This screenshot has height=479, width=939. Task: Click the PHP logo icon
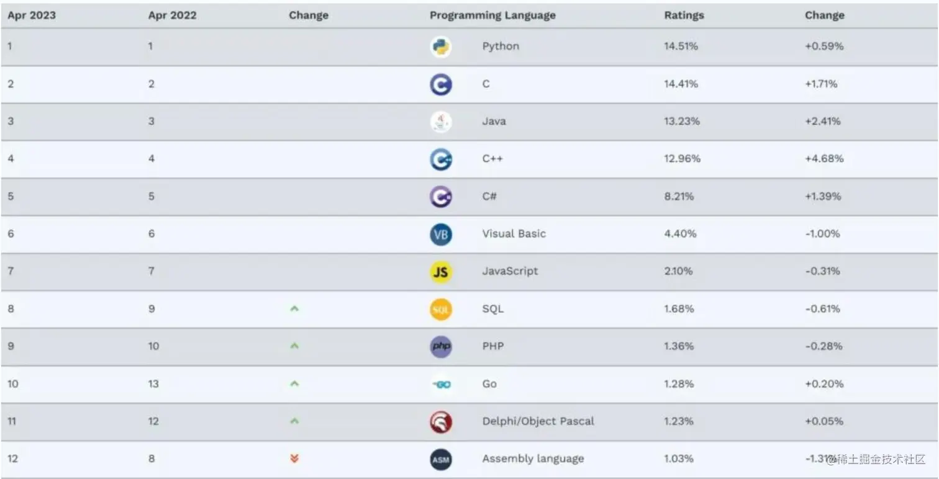[441, 347]
